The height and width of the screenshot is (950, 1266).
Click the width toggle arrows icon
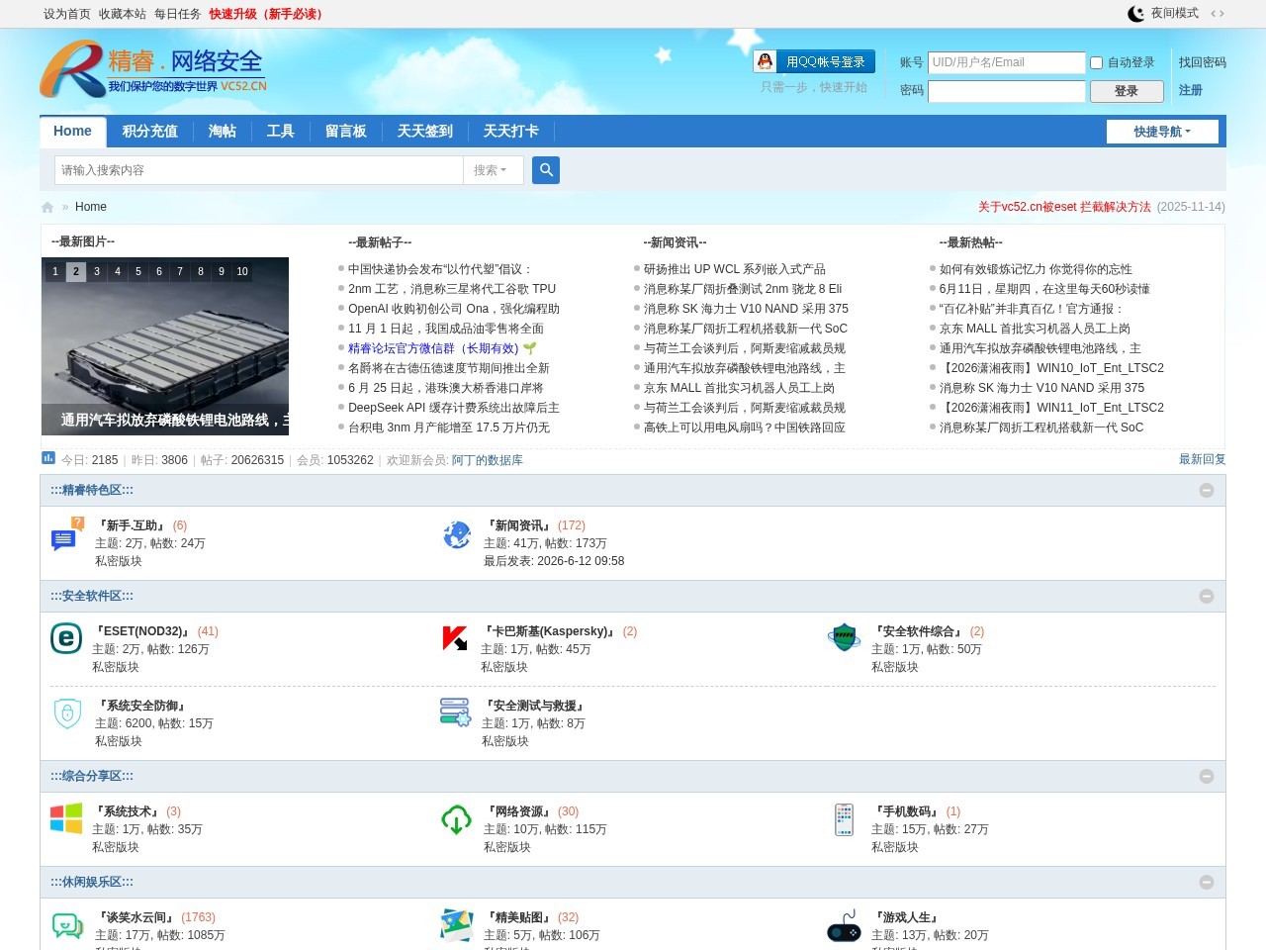click(x=1218, y=14)
